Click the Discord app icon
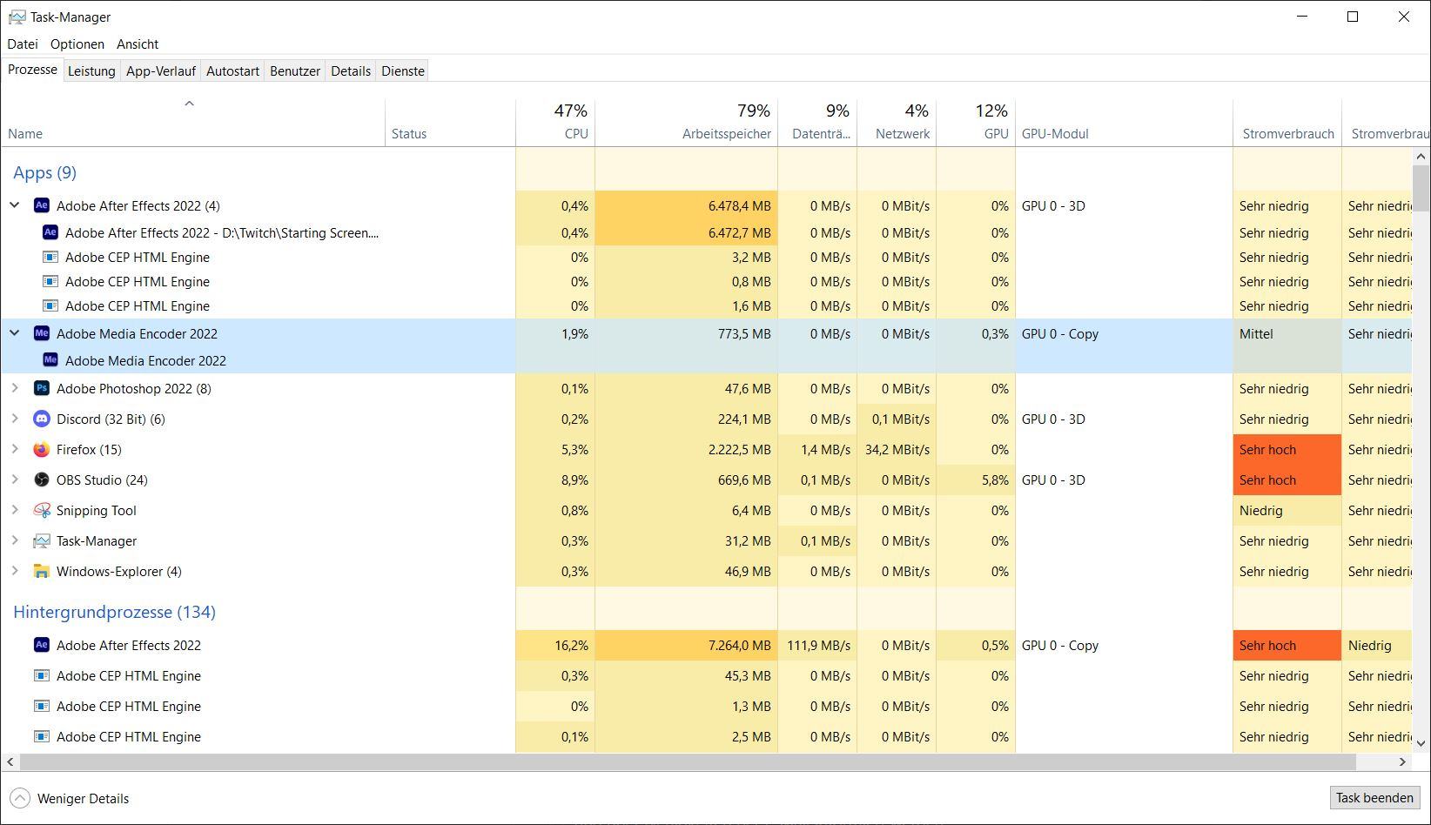Image resolution: width=1431 pixels, height=825 pixels. 41,419
